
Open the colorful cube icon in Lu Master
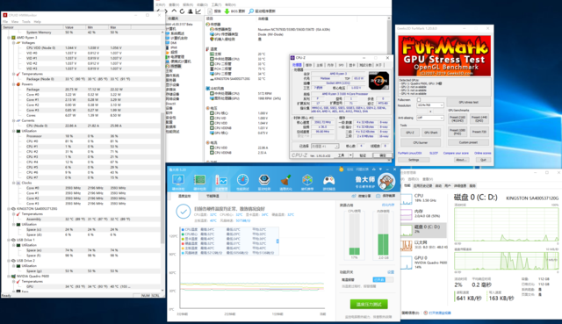point(307,180)
